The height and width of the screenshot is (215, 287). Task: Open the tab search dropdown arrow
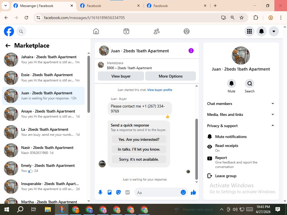click(x=6, y=6)
